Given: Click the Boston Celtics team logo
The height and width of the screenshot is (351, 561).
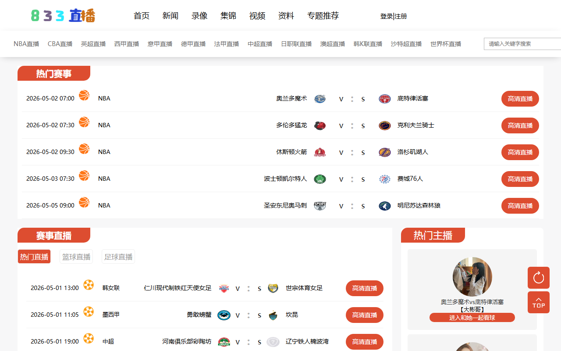Looking at the screenshot, I should pyautogui.click(x=320, y=179).
